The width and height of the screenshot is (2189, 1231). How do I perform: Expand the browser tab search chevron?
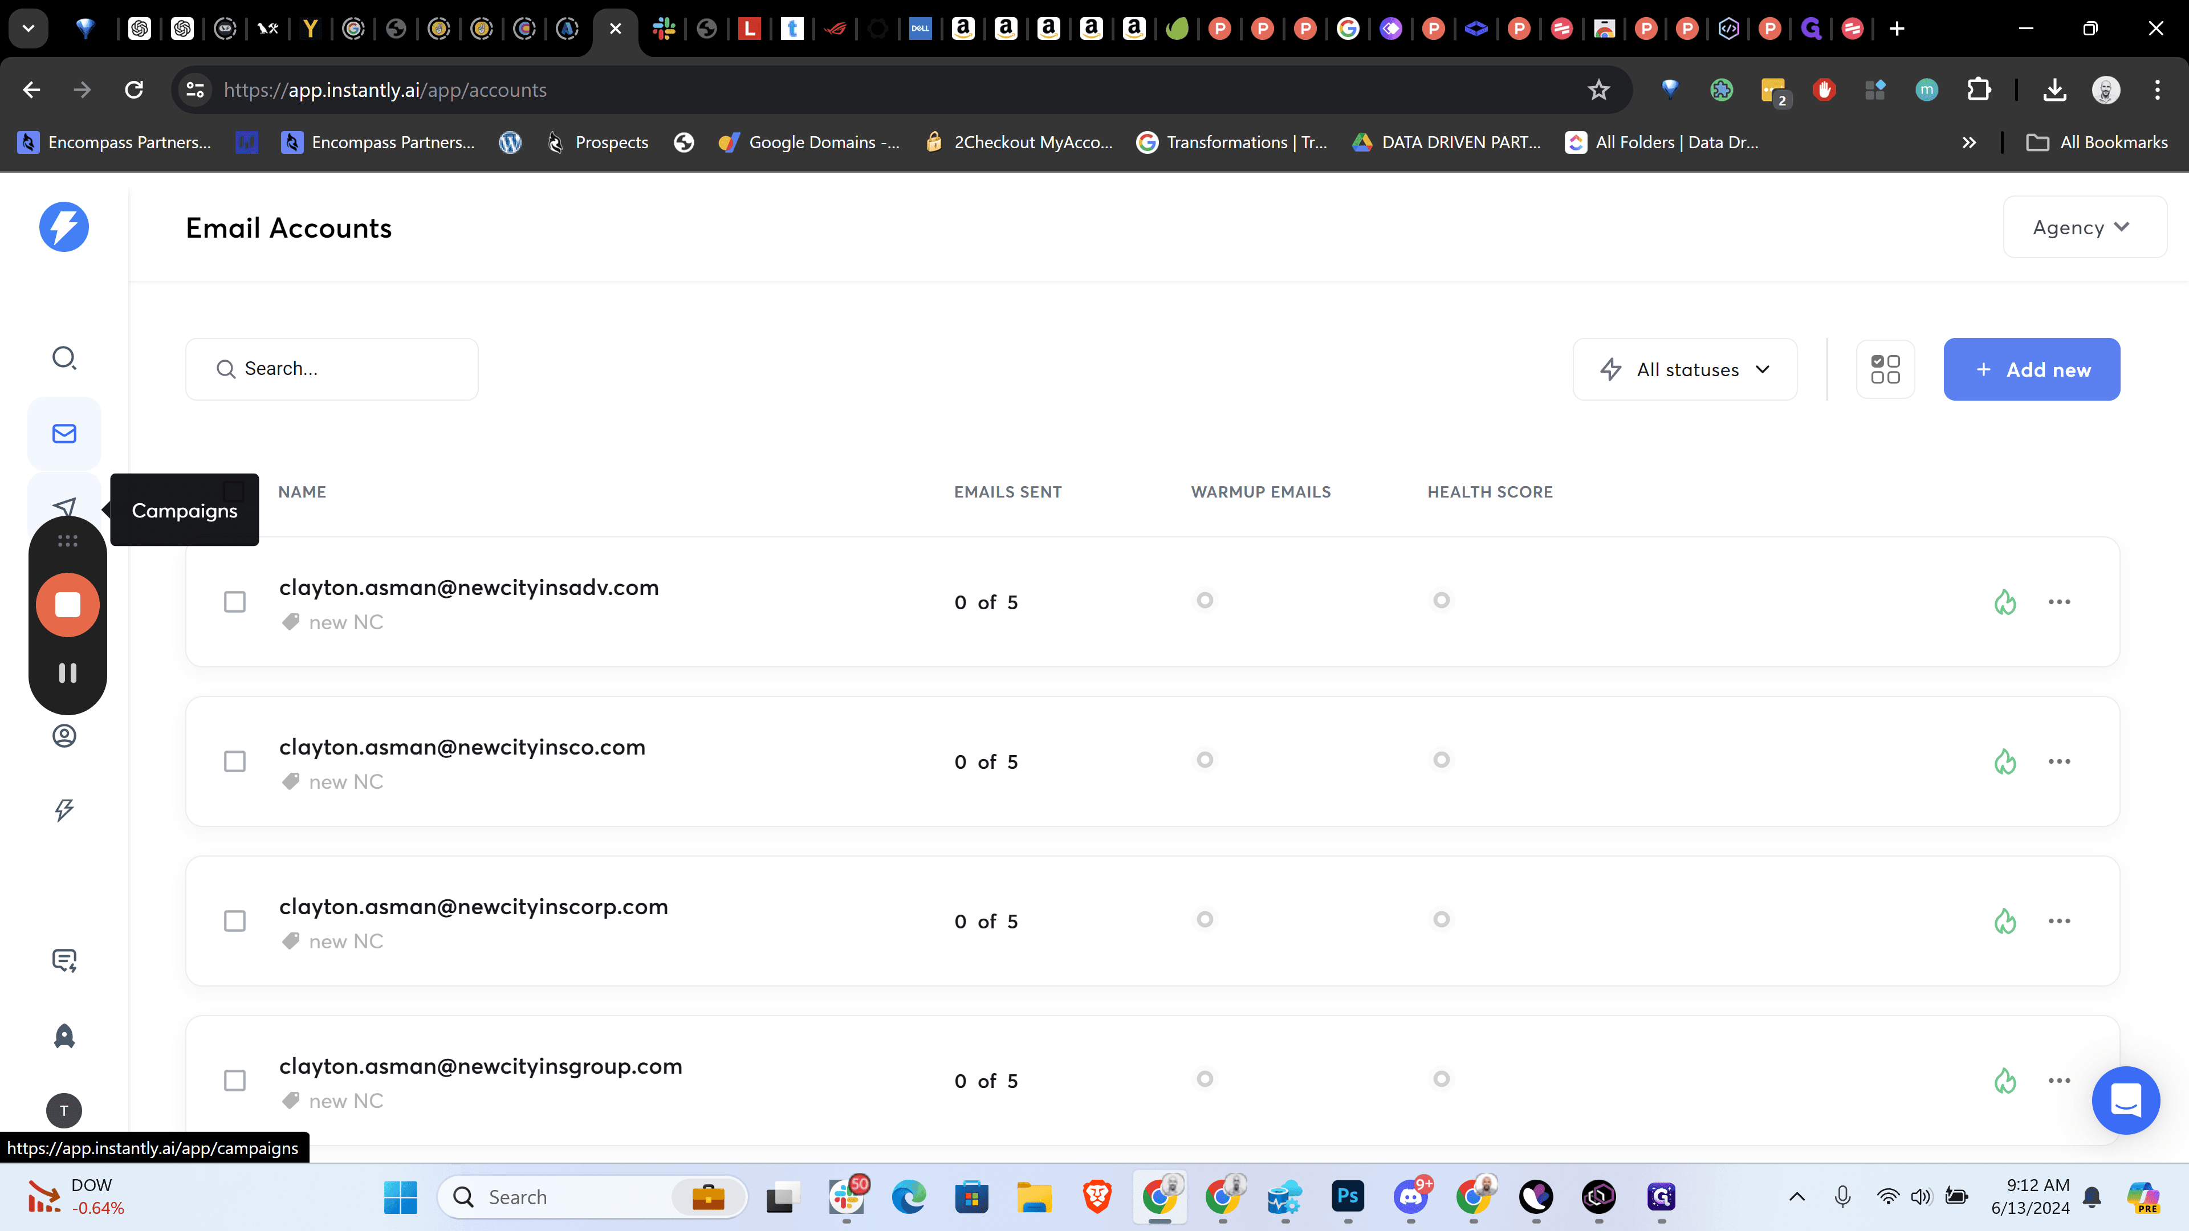[28, 28]
